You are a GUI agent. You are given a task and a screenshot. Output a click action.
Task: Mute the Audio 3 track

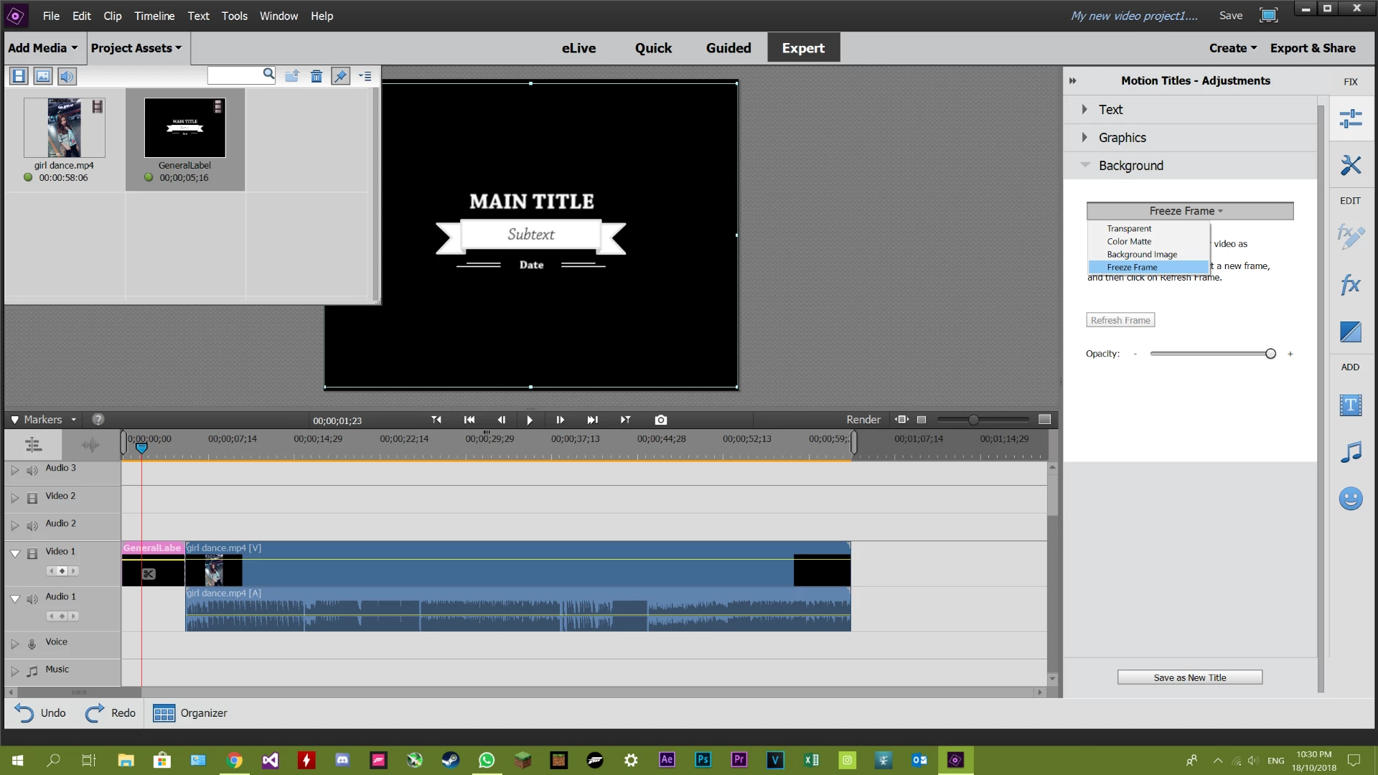point(32,471)
